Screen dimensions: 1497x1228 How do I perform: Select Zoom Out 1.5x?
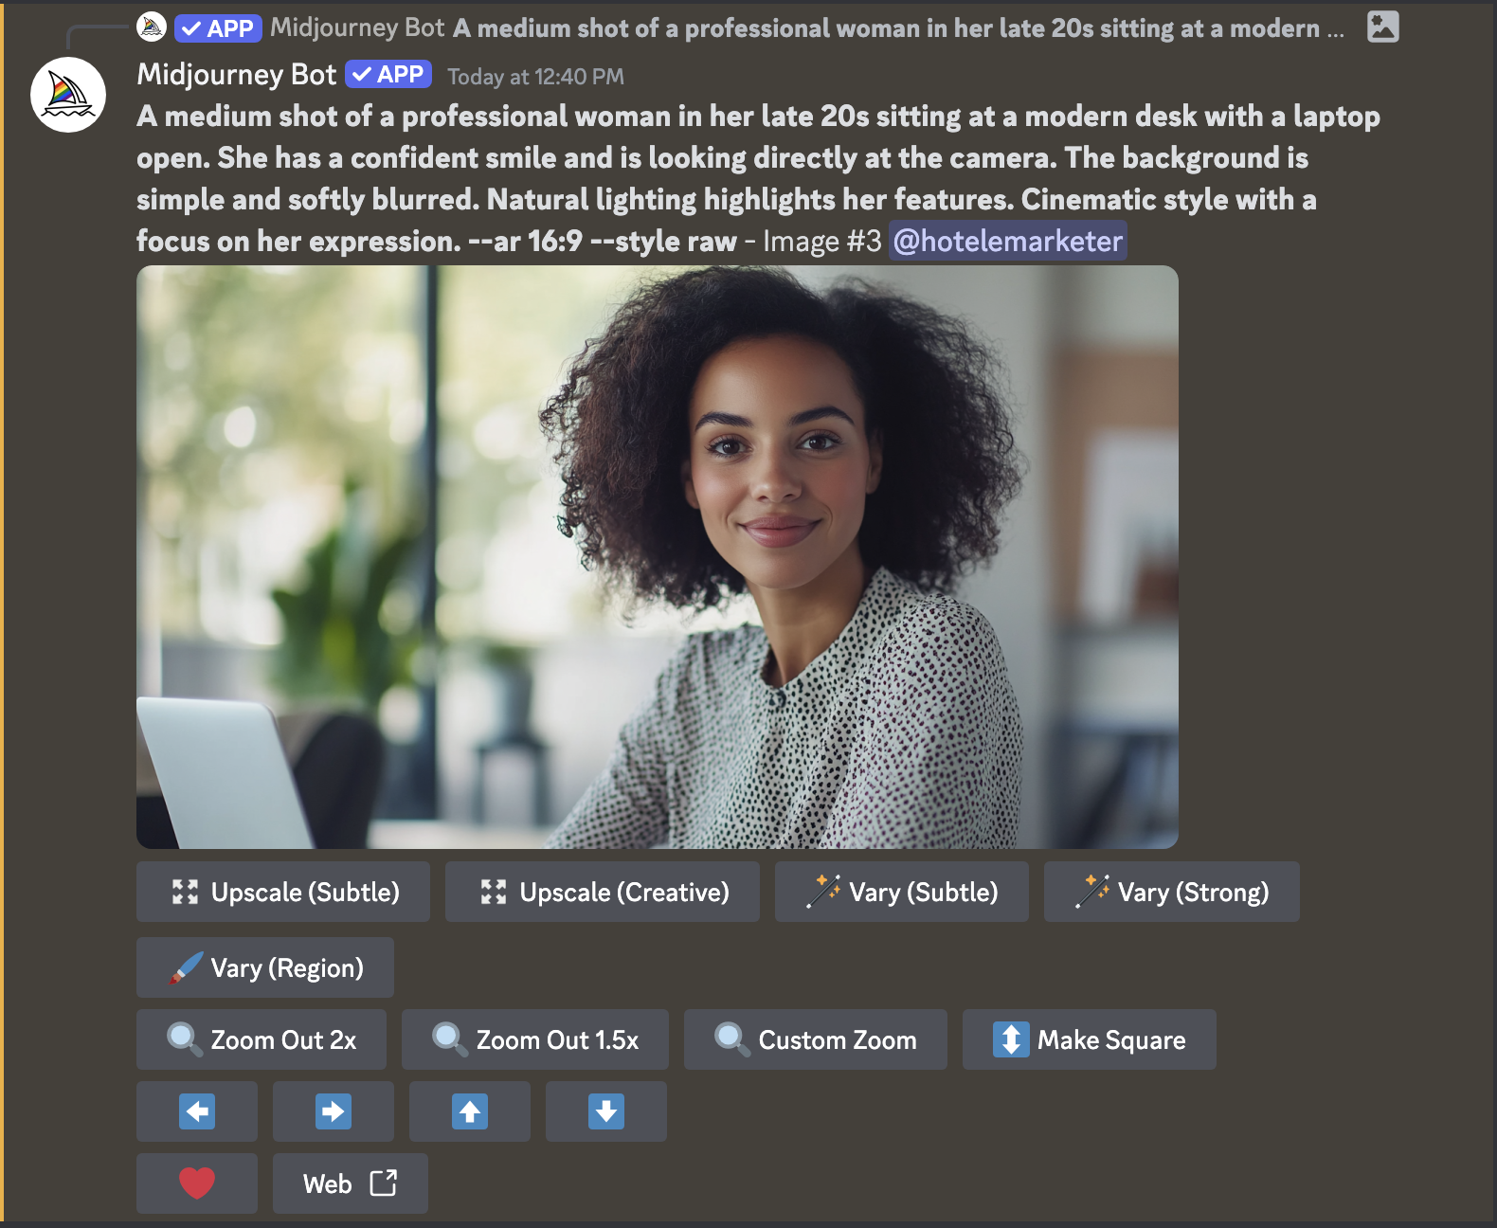(535, 1039)
